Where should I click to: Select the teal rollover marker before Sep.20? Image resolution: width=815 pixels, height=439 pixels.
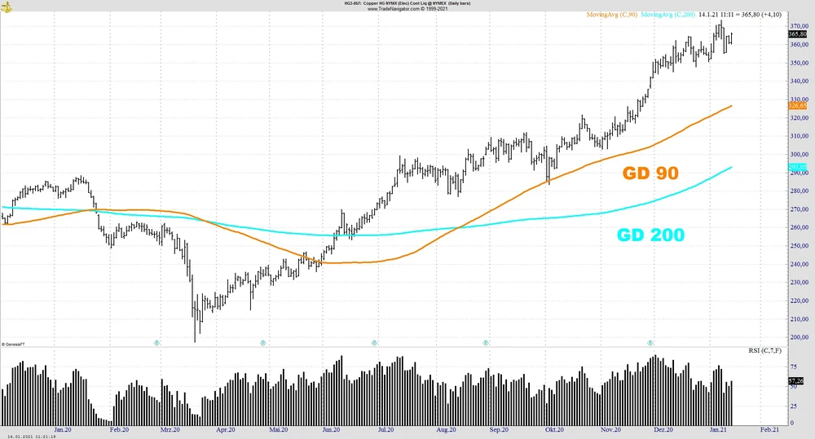click(486, 343)
